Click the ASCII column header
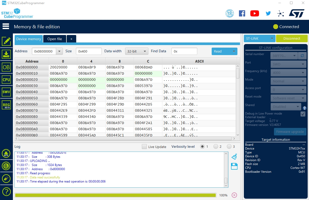The height and width of the screenshot is (200, 309). point(199,61)
